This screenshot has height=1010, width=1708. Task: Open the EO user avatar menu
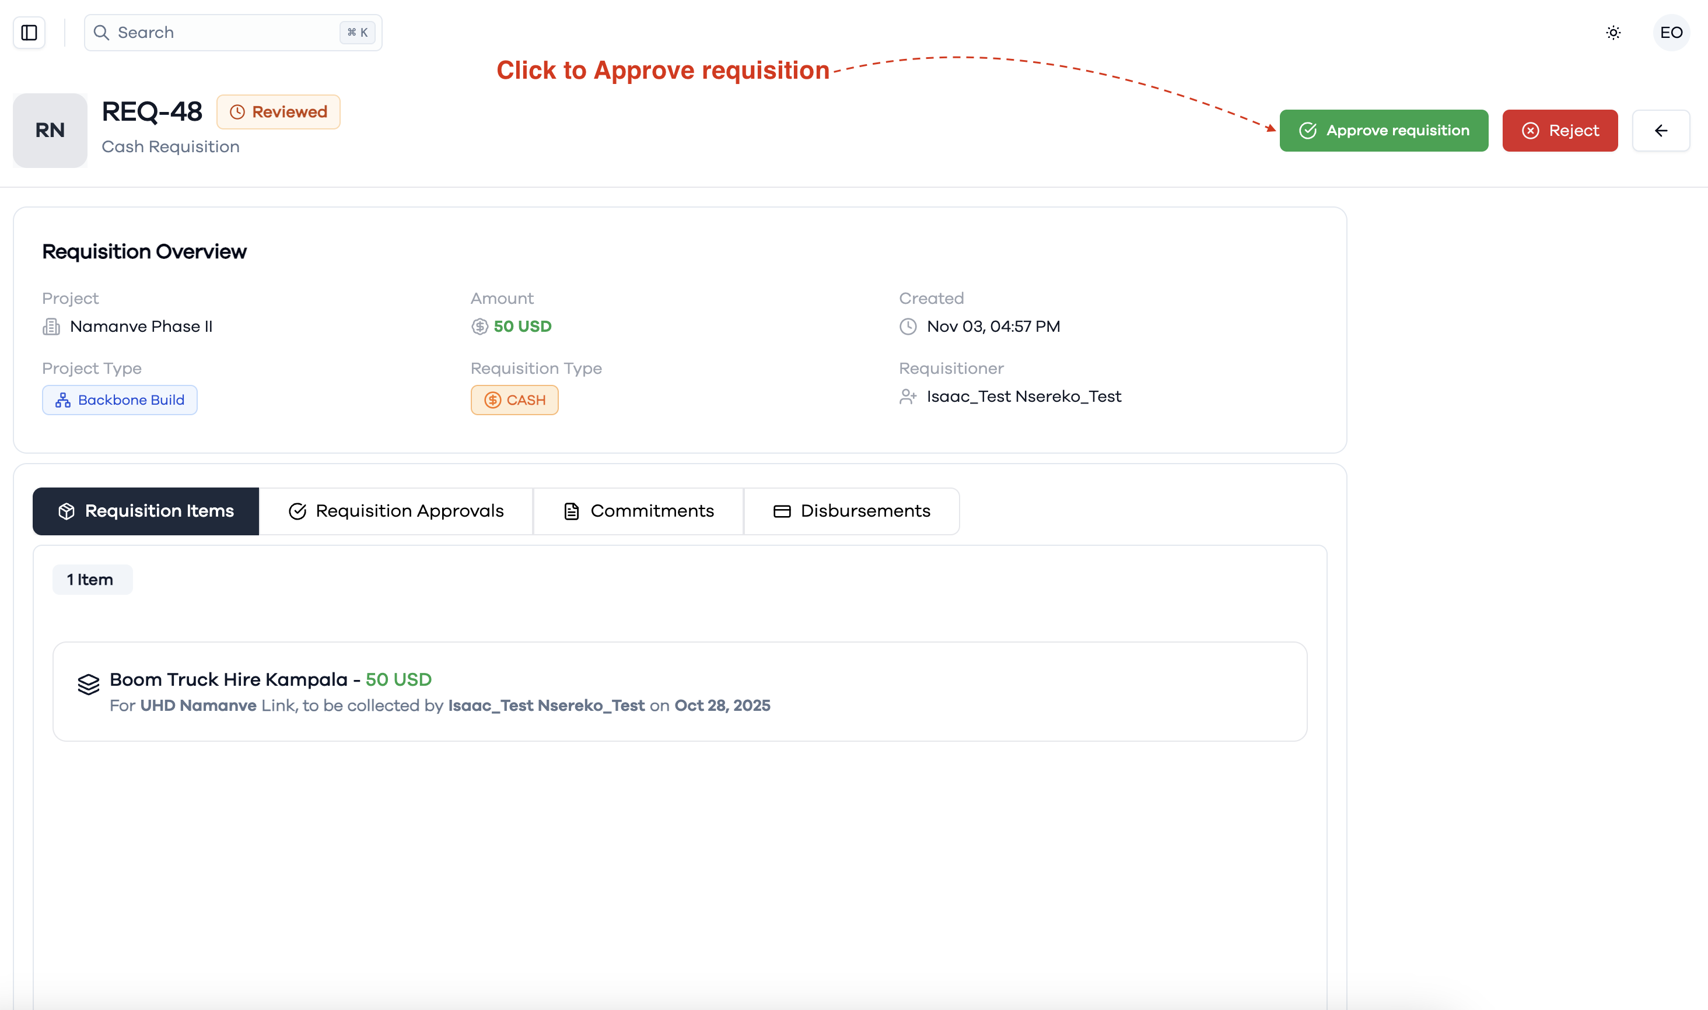tap(1671, 33)
